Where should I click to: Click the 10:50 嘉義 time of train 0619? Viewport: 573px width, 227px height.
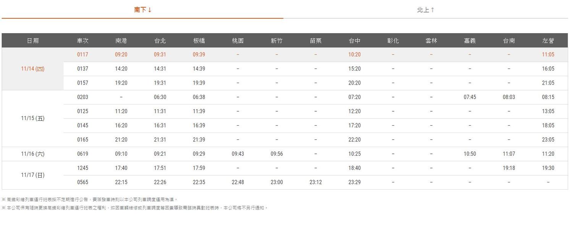point(469,154)
